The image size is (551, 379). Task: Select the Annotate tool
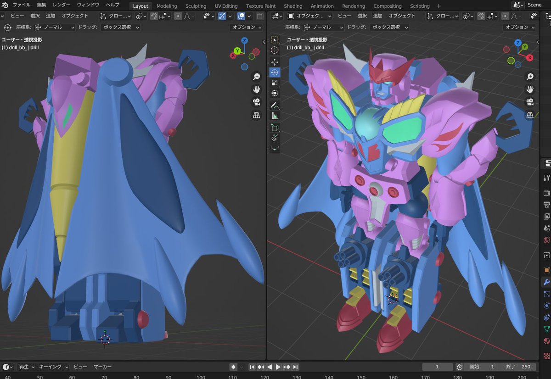pyautogui.click(x=275, y=105)
